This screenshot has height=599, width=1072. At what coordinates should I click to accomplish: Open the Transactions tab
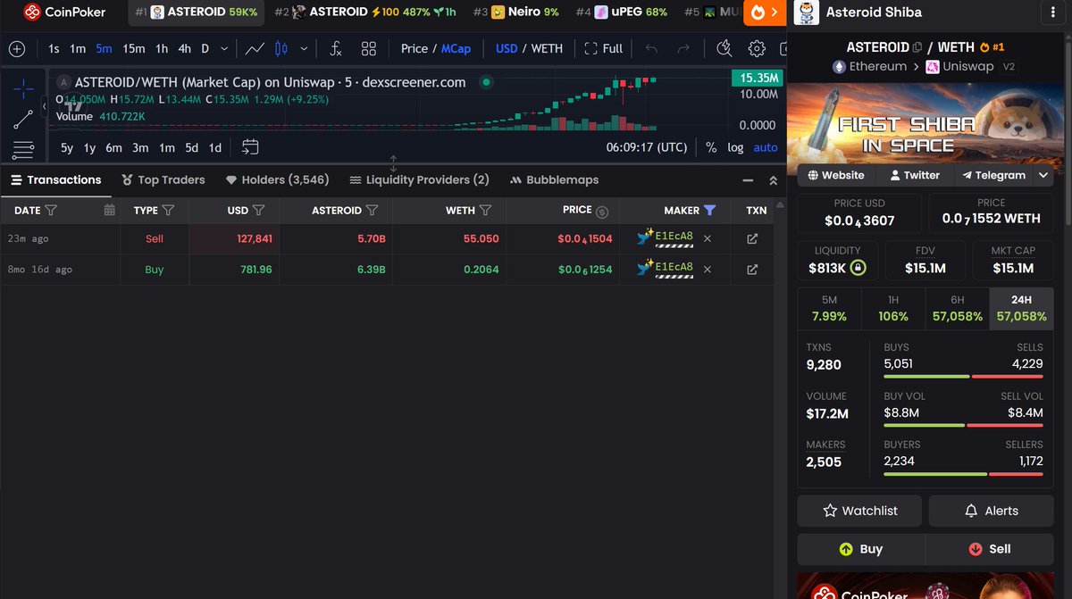[55, 179]
